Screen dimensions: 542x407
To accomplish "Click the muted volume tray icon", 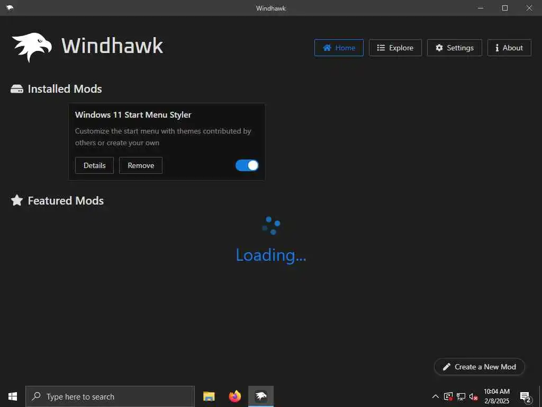I will pos(473,396).
